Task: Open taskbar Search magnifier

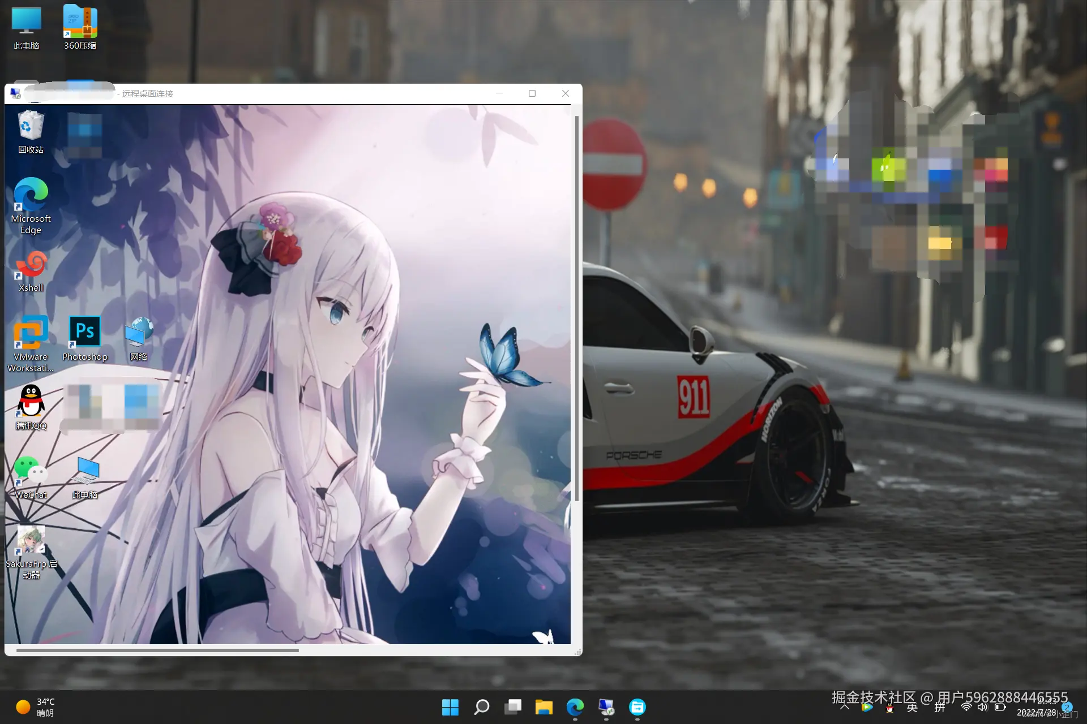Action: pyautogui.click(x=482, y=707)
